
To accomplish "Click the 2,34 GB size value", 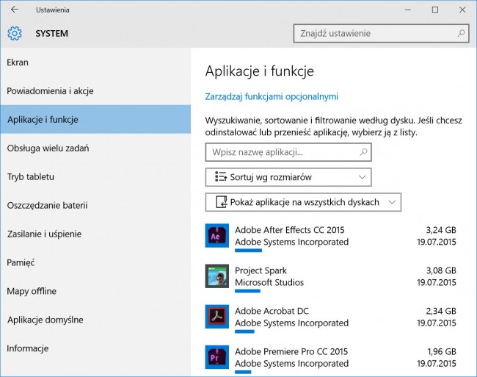I will click(441, 311).
